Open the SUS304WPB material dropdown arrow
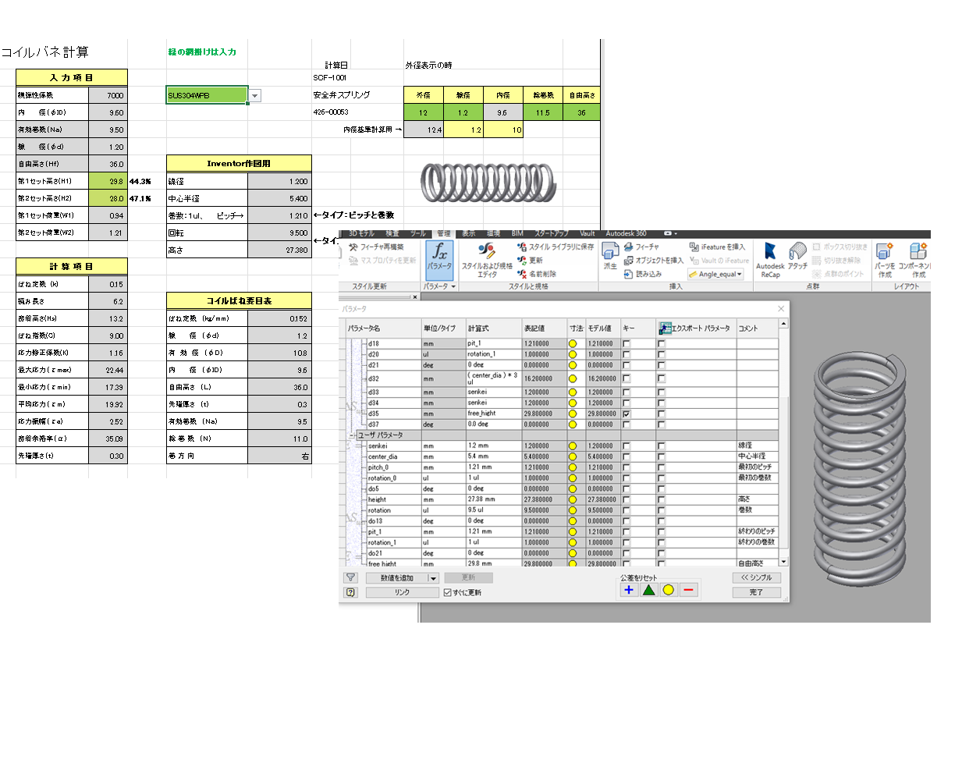Screen dimensions: 962x774 tap(254, 96)
